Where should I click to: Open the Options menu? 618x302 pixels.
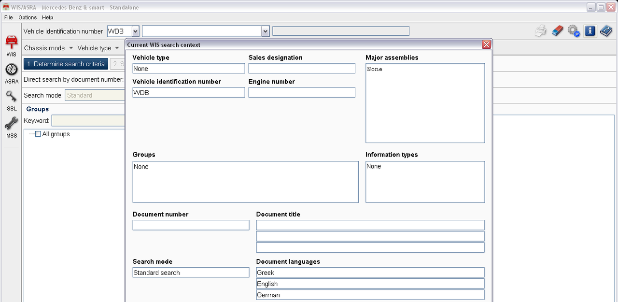[28, 17]
